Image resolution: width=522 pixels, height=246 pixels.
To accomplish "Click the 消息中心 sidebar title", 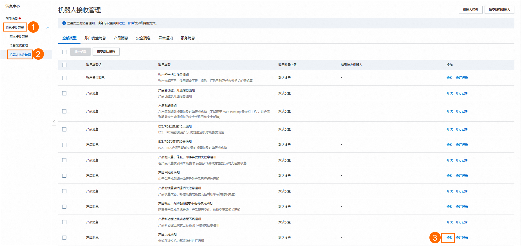I will pyautogui.click(x=13, y=6).
